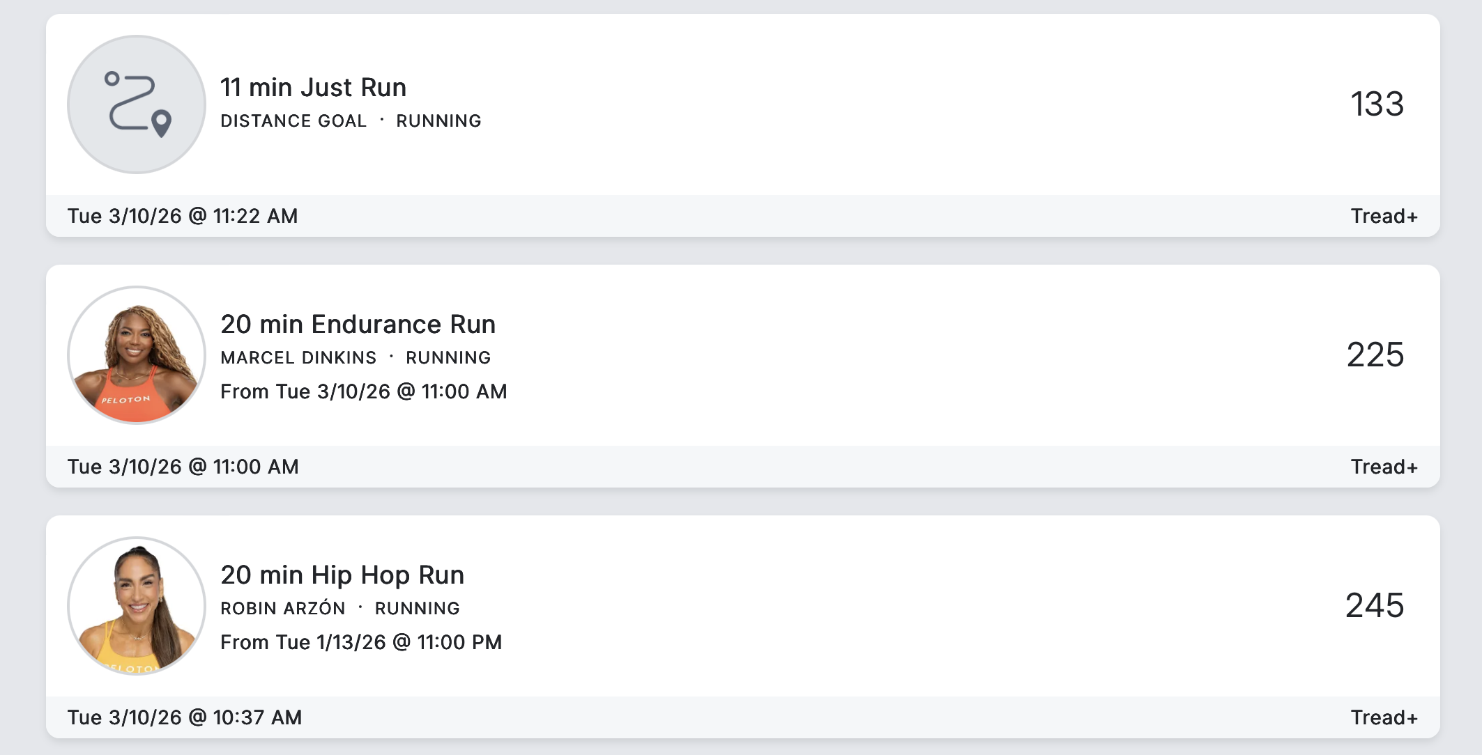Click Tread+ label on Hip Hop Run card

pyautogui.click(x=1384, y=717)
